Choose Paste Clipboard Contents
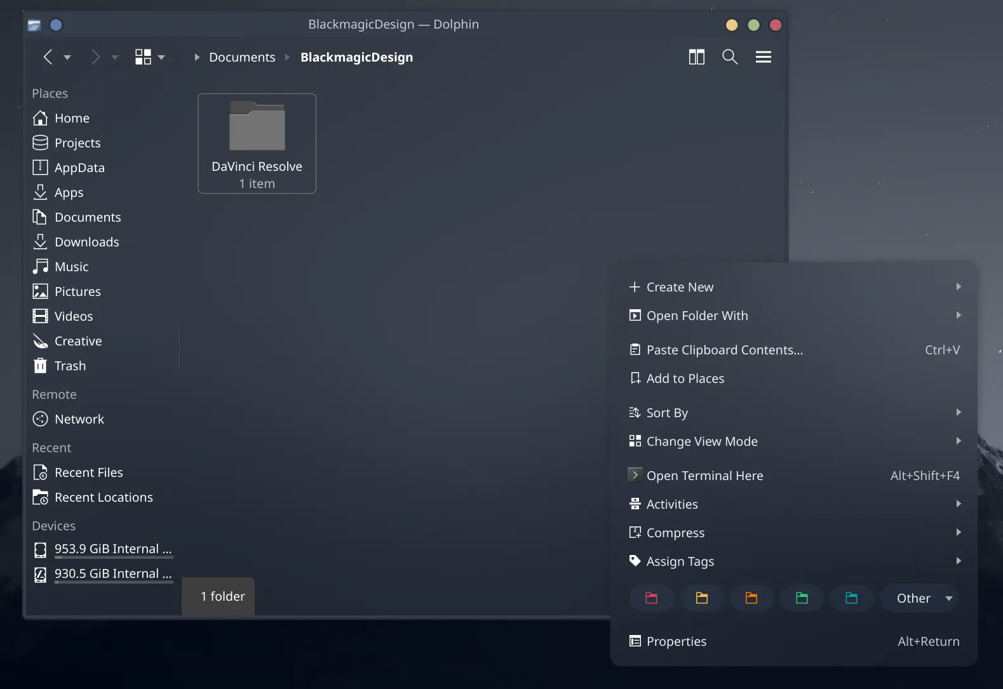 tap(794, 350)
